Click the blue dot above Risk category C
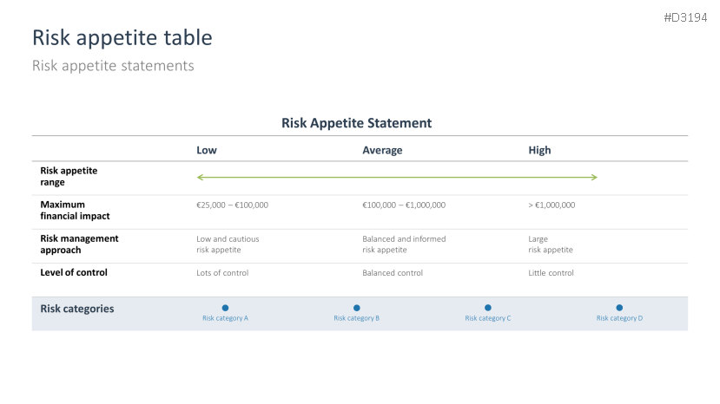 [x=488, y=308]
